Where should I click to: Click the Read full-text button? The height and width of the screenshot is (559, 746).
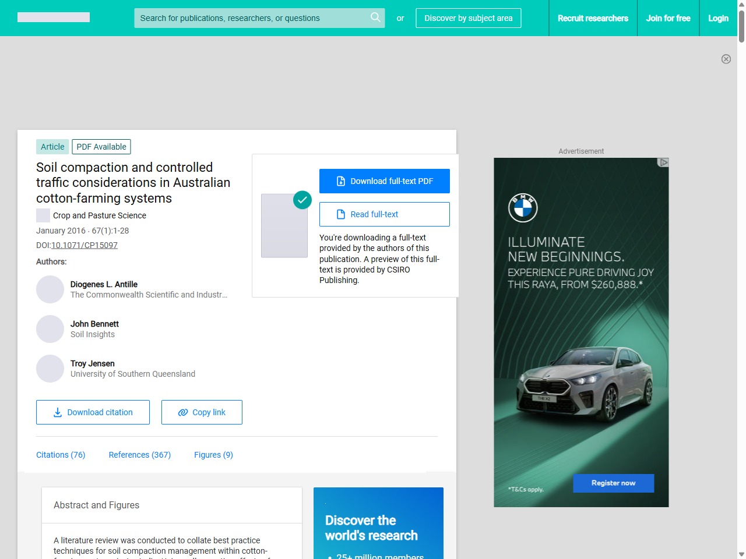coord(384,214)
